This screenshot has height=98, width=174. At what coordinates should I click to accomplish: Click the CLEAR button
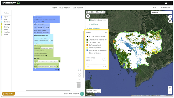(55, 8)
